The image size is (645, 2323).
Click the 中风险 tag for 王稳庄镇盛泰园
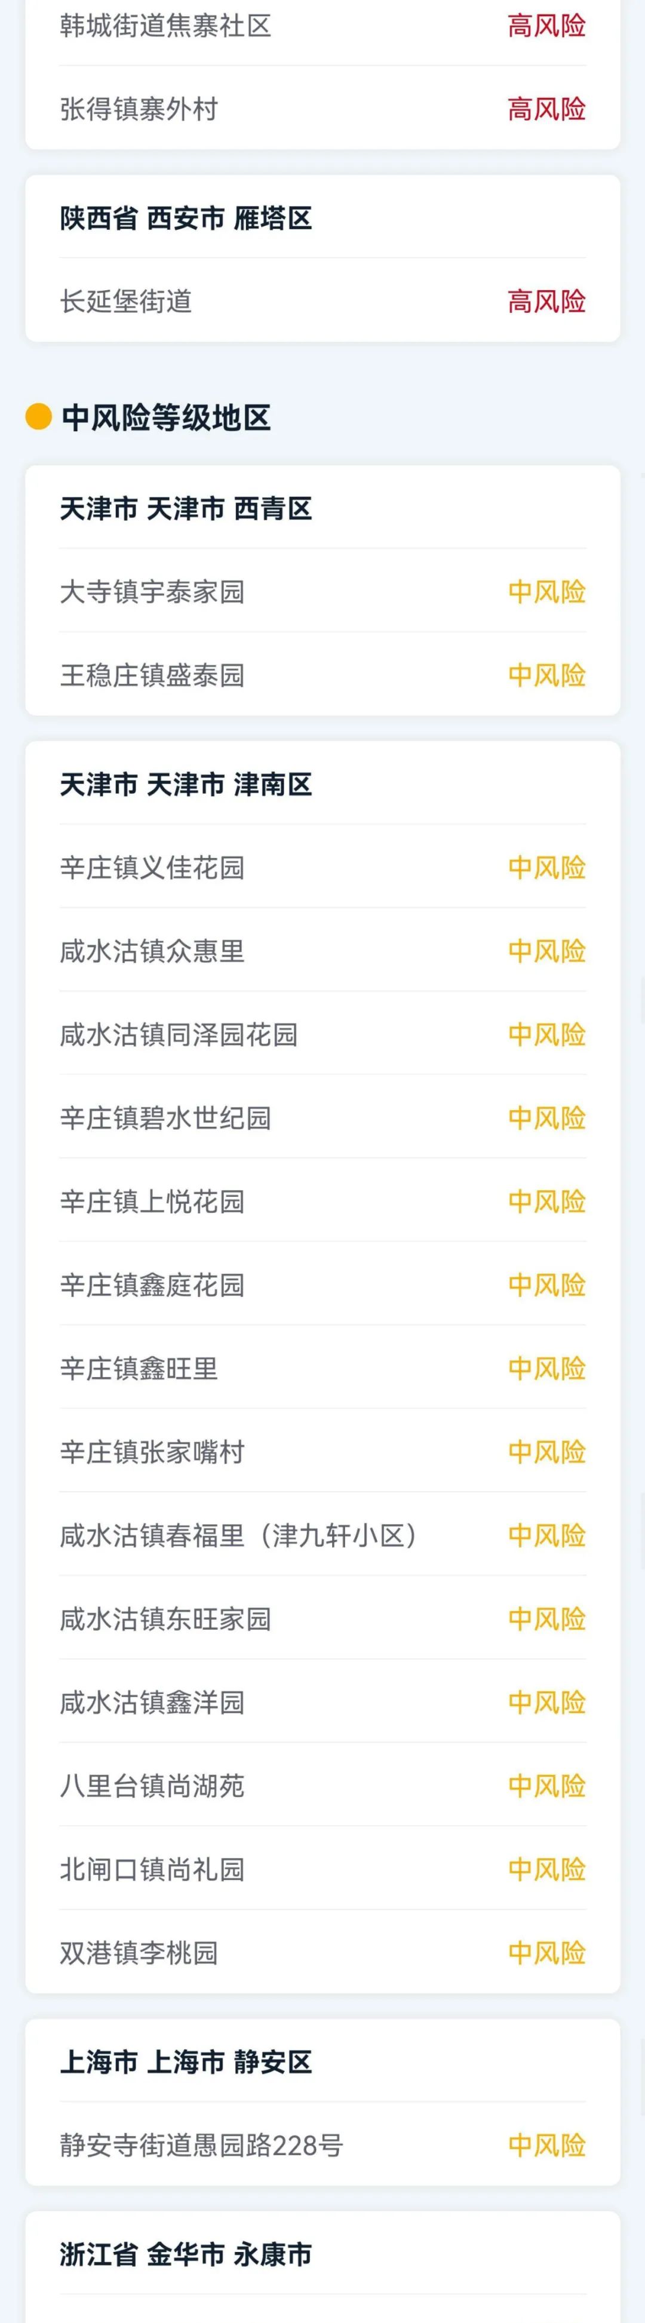546,673
